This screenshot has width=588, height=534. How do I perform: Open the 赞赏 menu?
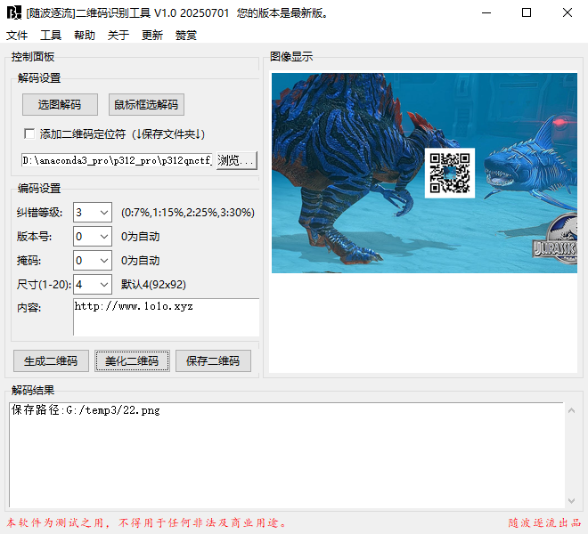point(185,36)
